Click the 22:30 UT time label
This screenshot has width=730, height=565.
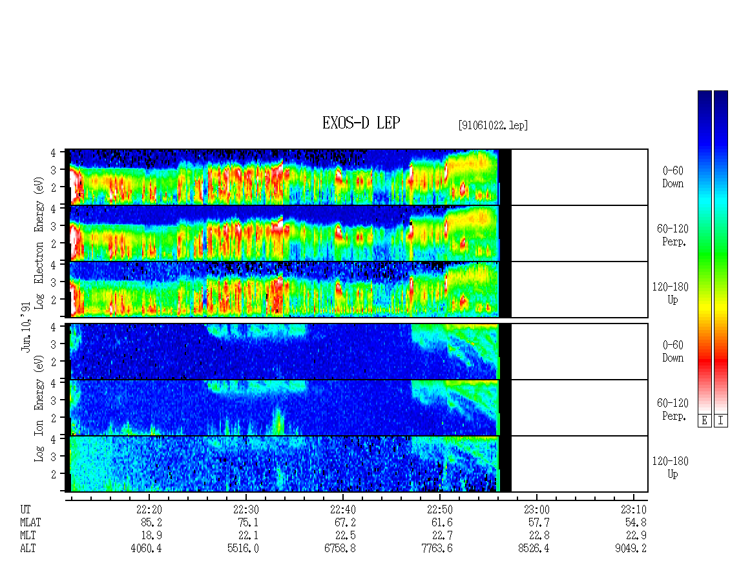pyautogui.click(x=246, y=509)
